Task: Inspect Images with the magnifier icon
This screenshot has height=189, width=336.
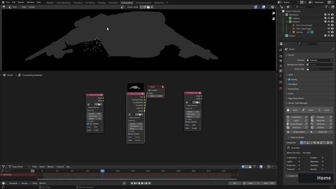Action: pyautogui.click(x=330, y=117)
